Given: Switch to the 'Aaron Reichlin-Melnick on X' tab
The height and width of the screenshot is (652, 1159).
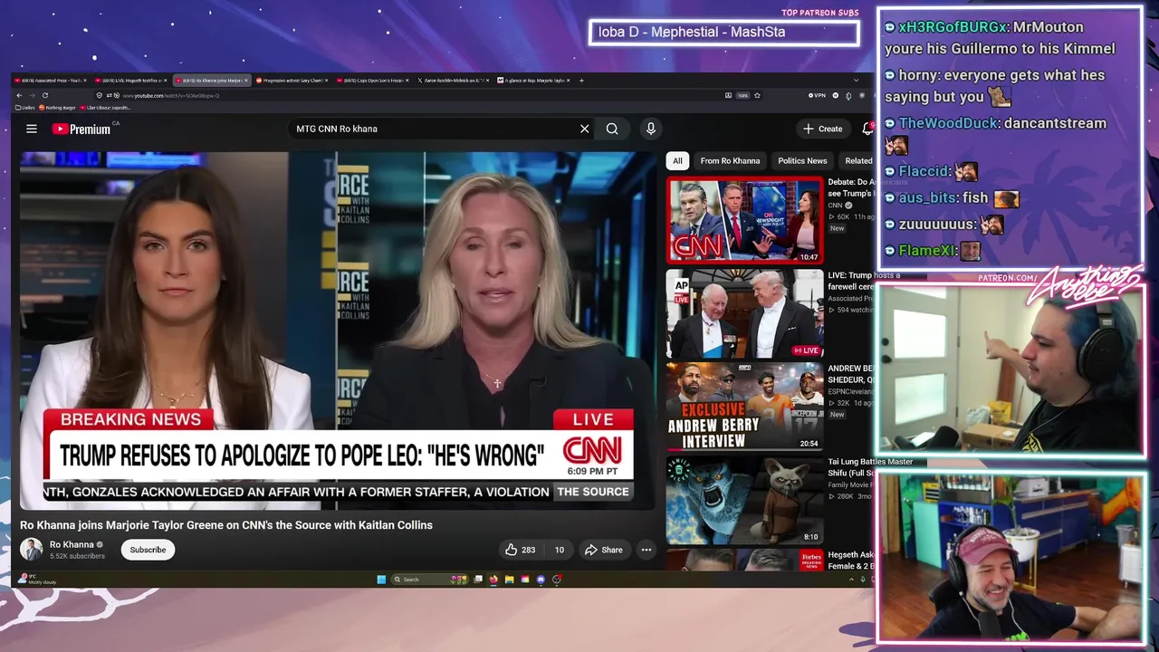Looking at the screenshot, I should tap(453, 81).
